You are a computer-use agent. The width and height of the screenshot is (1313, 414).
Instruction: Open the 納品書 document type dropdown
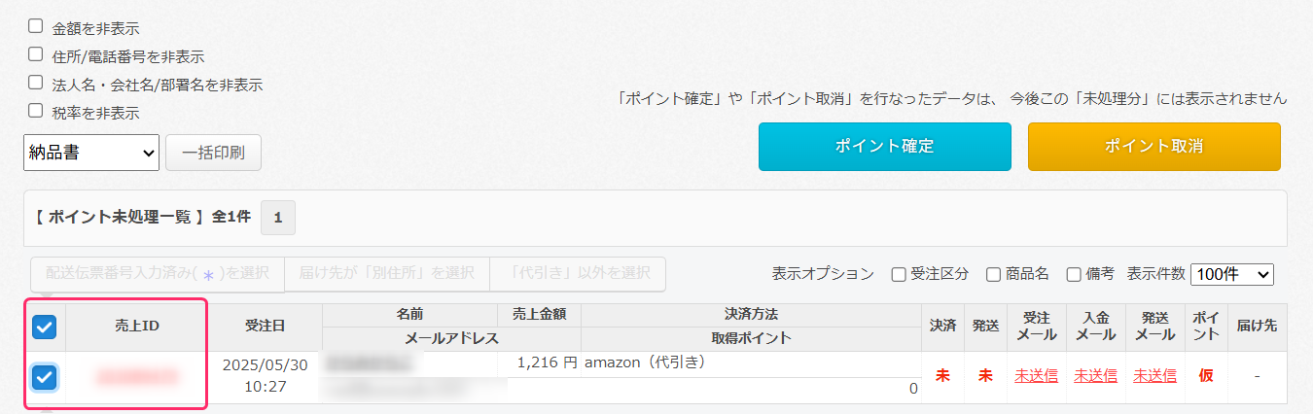[91, 153]
